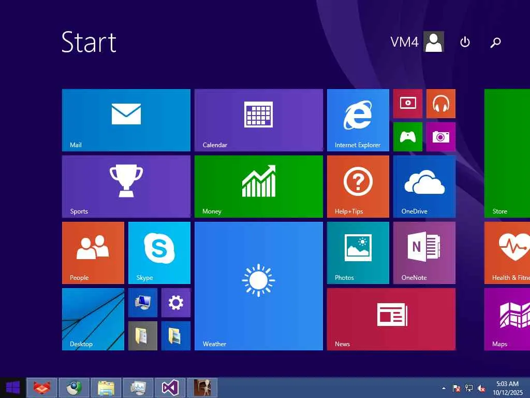Image resolution: width=530 pixels, height=398 pixels.
Task: Show hidden system tray icons
Action: pos(444,388)
